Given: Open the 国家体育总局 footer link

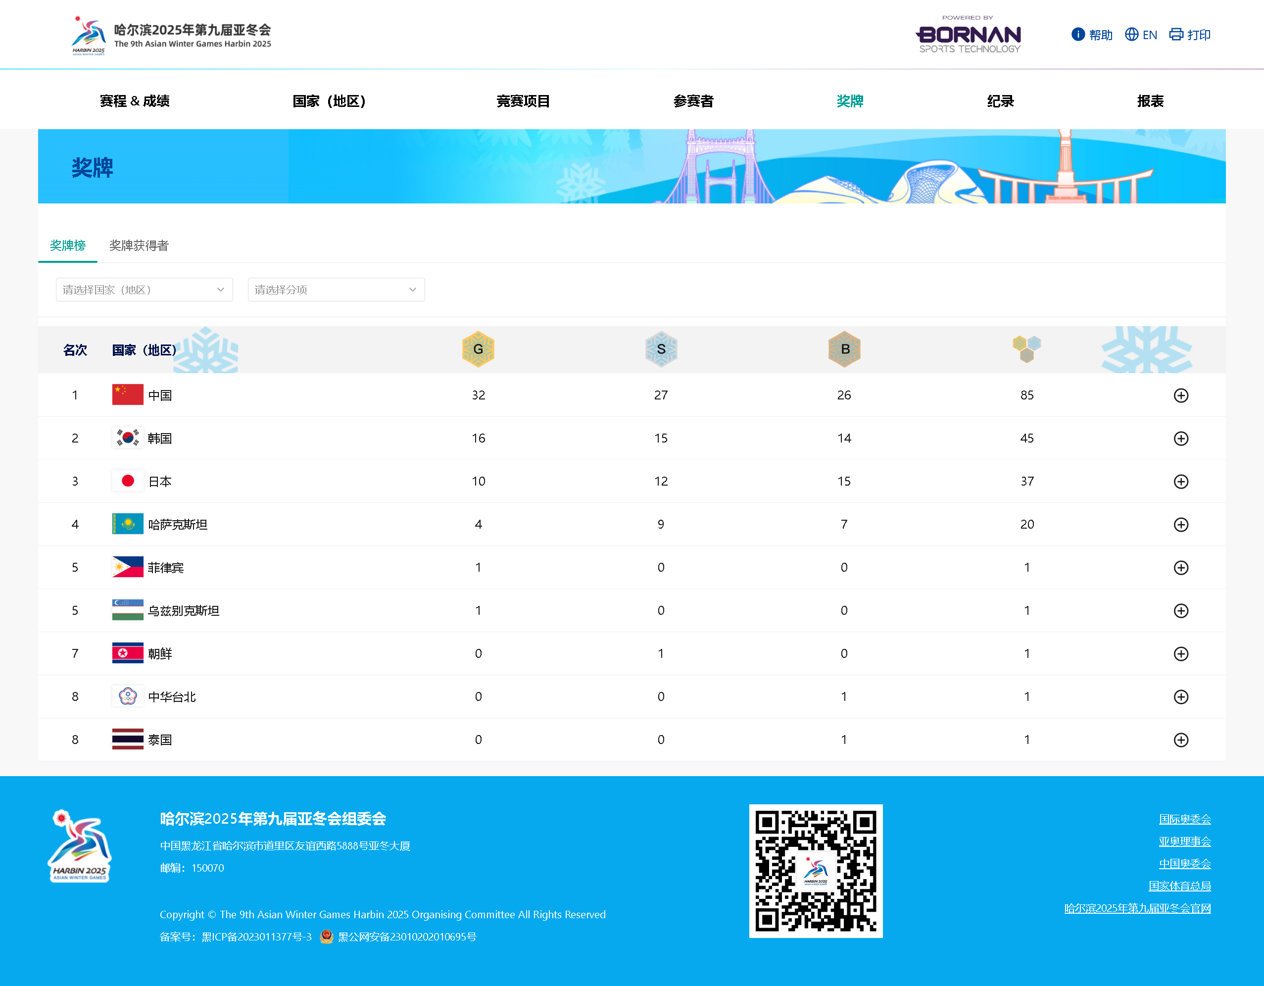Looking at the screenshot, I should 1179,886.
